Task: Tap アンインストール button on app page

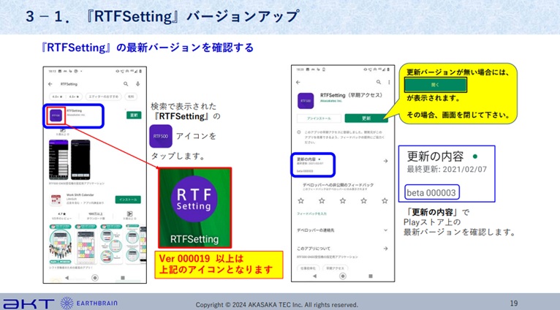Action: [319, 118]
